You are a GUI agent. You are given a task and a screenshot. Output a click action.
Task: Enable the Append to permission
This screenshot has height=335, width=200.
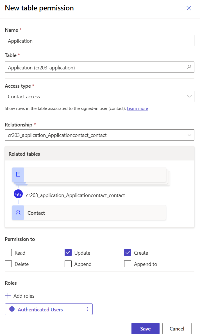tap(128, 264)
